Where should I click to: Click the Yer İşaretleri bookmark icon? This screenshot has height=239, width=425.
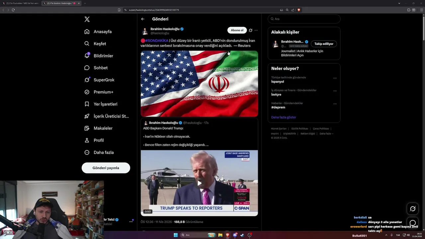(x=87, y=104)
